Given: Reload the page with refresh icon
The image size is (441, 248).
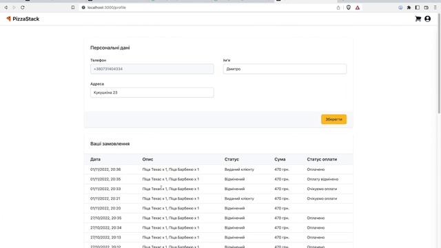Looking at the screenshot, I should tap(23, 8).
